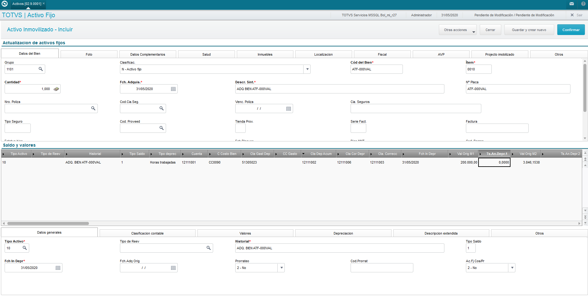Open the Fch. Adquis. calendar picker

click(x=173, y=89)
